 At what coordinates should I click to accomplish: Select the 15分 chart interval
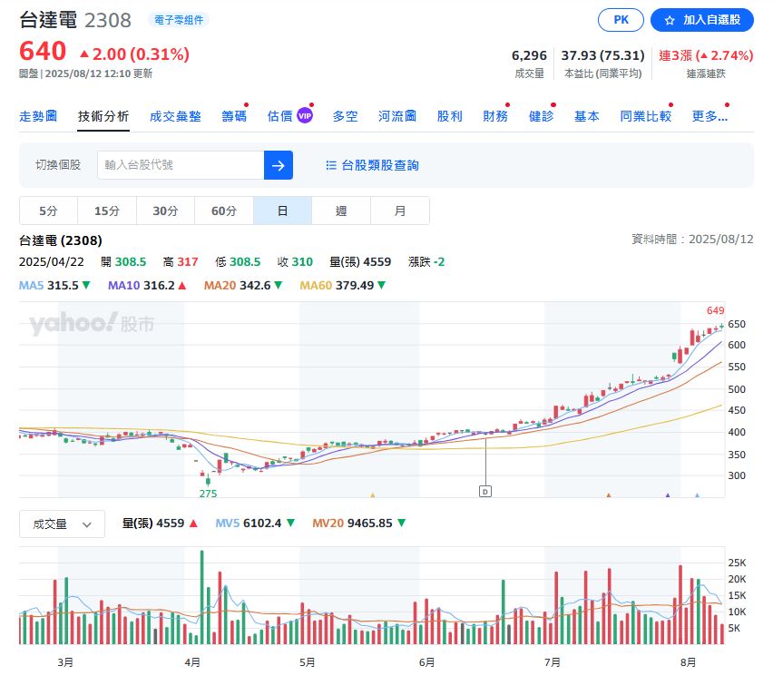pos(107,211)
